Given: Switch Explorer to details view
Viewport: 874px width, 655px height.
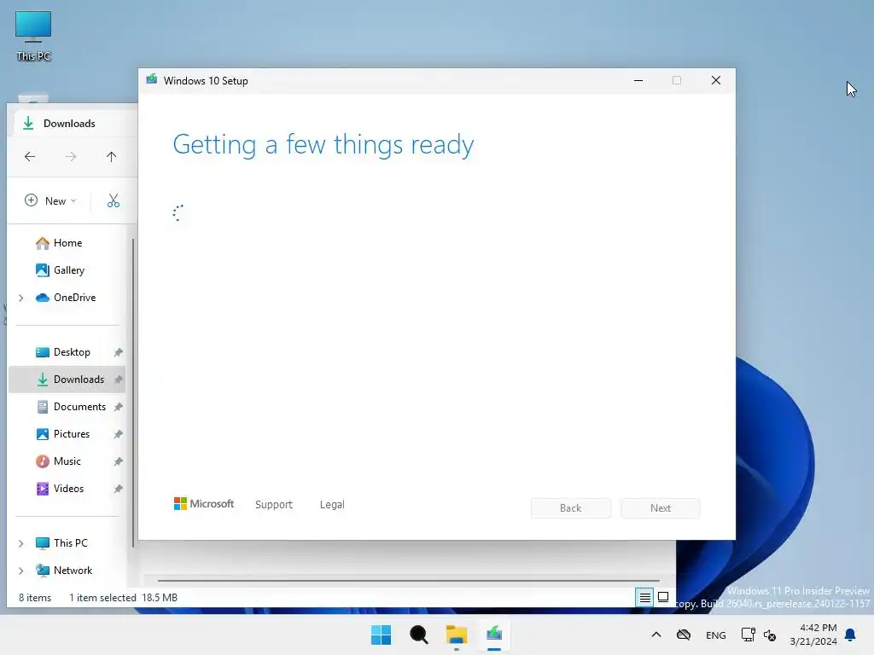Looking at the screenshot, I should (645, 598).
